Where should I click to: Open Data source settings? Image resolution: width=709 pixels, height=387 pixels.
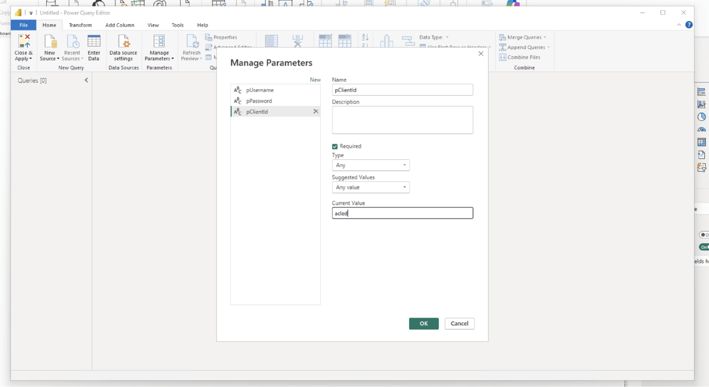point(123,47)
